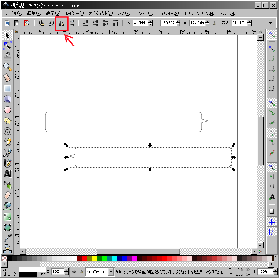This screenshot has height=278, width=279.
Task: Open the レイヤー 1 layer dropdown
Action: pos(111,272)
